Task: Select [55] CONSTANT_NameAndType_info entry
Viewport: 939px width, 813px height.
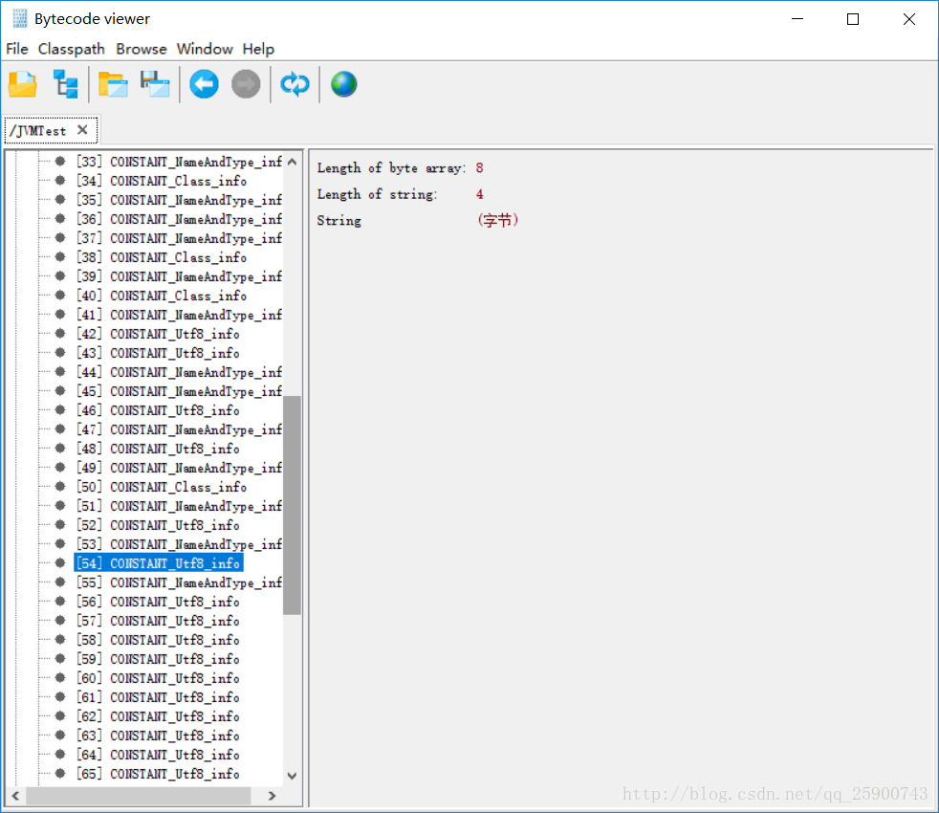Action: (x=179, y=582)
